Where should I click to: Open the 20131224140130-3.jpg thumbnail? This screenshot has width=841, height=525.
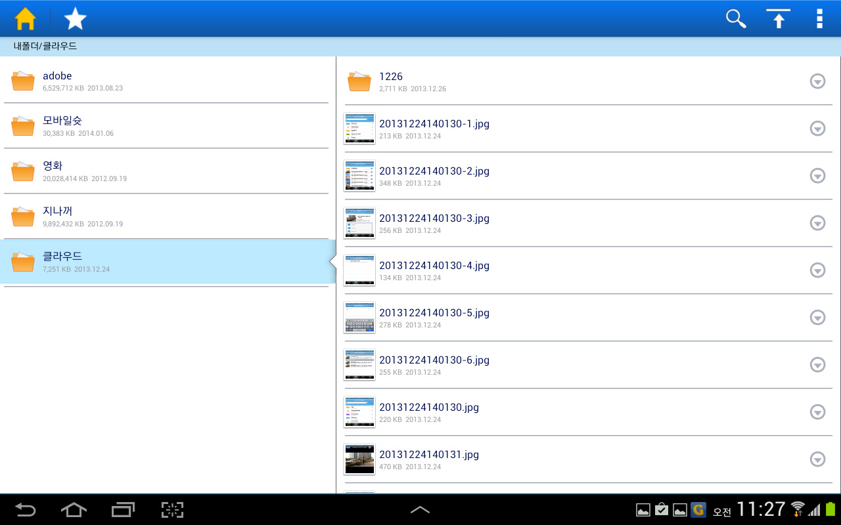click(359, 223)
